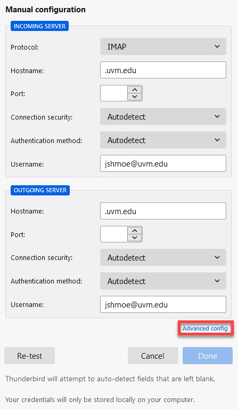This screenshot has height=409, width=238.
Task: Decrease the incoming server port value
Action: pyautogui.click(x=135, y=97)
